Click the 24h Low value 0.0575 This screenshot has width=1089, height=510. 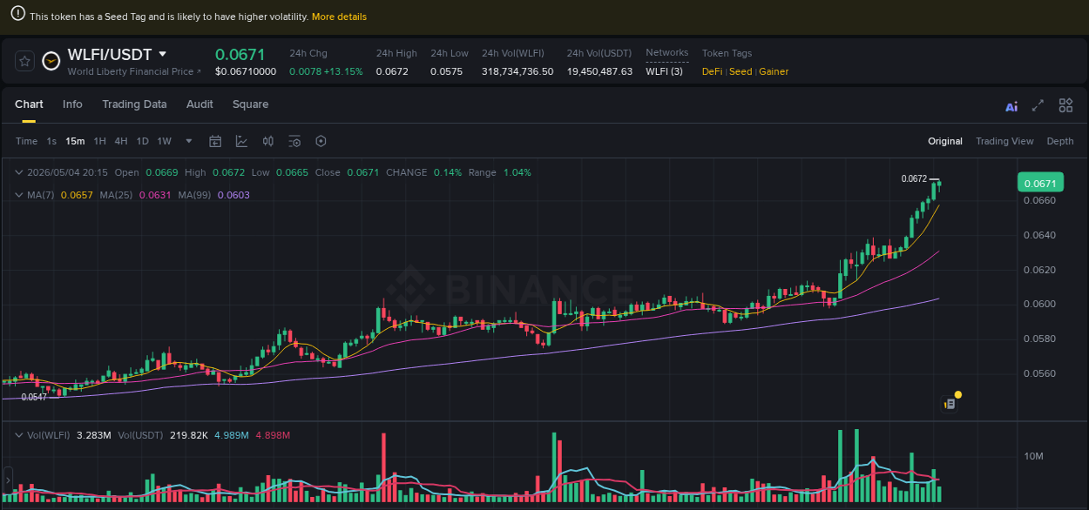(x=446, y=71)
